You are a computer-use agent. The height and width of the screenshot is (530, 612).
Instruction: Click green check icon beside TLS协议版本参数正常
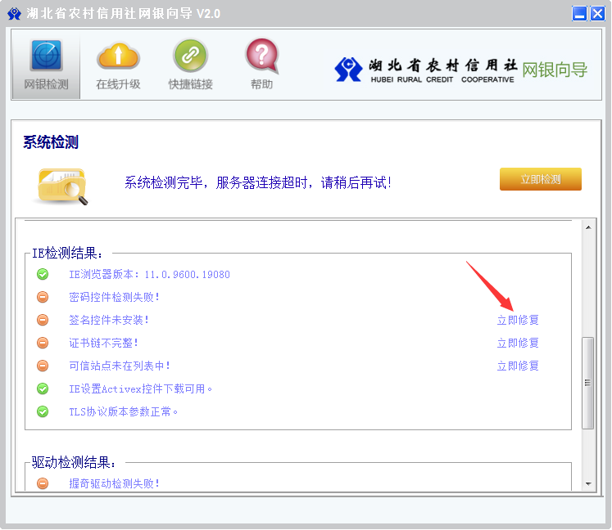[x=43, y=412]
